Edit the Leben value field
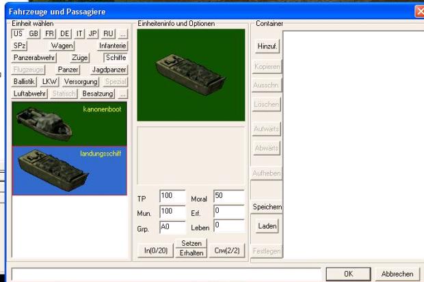The image size is (424, 282). pyautogui.click(x=229, y=226)
